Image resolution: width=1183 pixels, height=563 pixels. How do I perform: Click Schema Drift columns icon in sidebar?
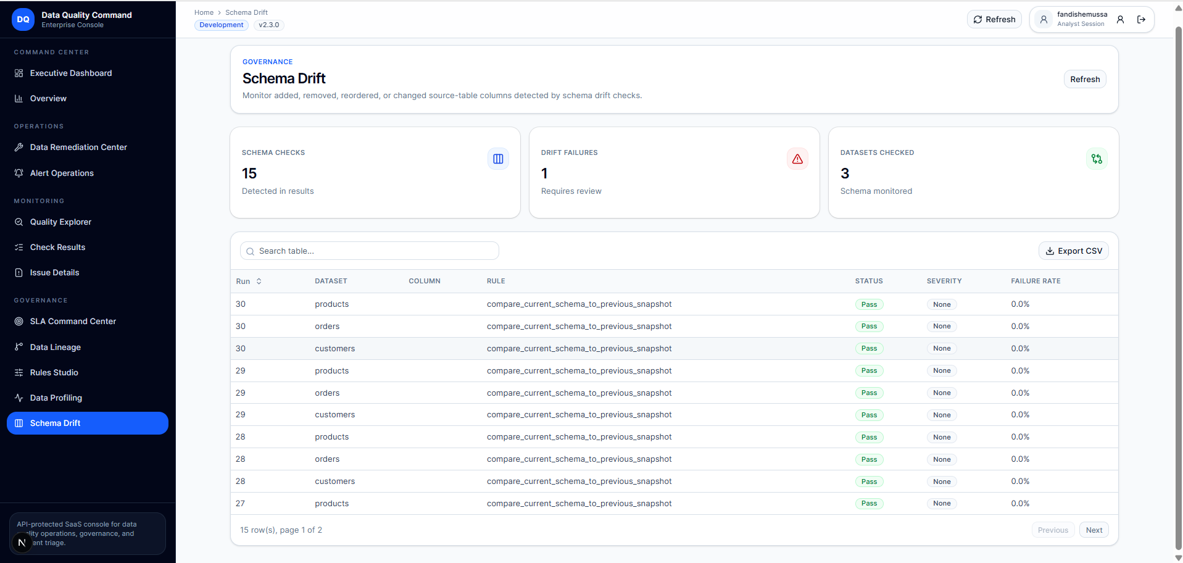click(19, 423)
